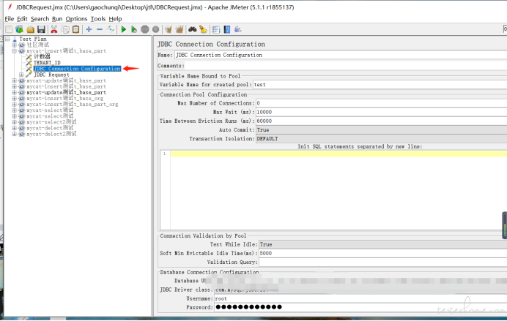Click the gear icon beside 社区测试
The width and height of the screenshot is (507, 321).
[22, 45]
